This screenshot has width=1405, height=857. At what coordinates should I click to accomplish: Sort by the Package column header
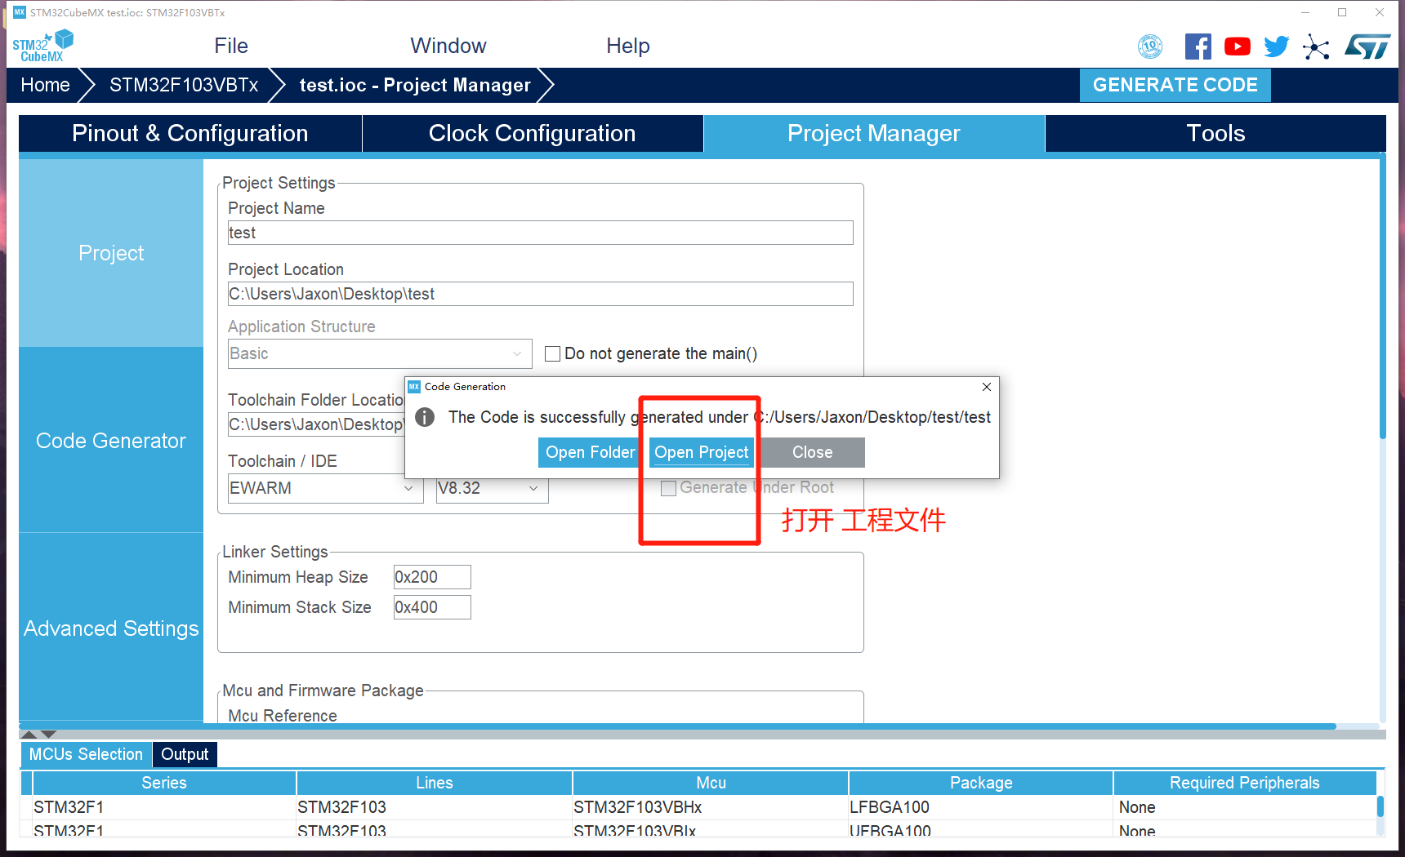coord(981,783)
